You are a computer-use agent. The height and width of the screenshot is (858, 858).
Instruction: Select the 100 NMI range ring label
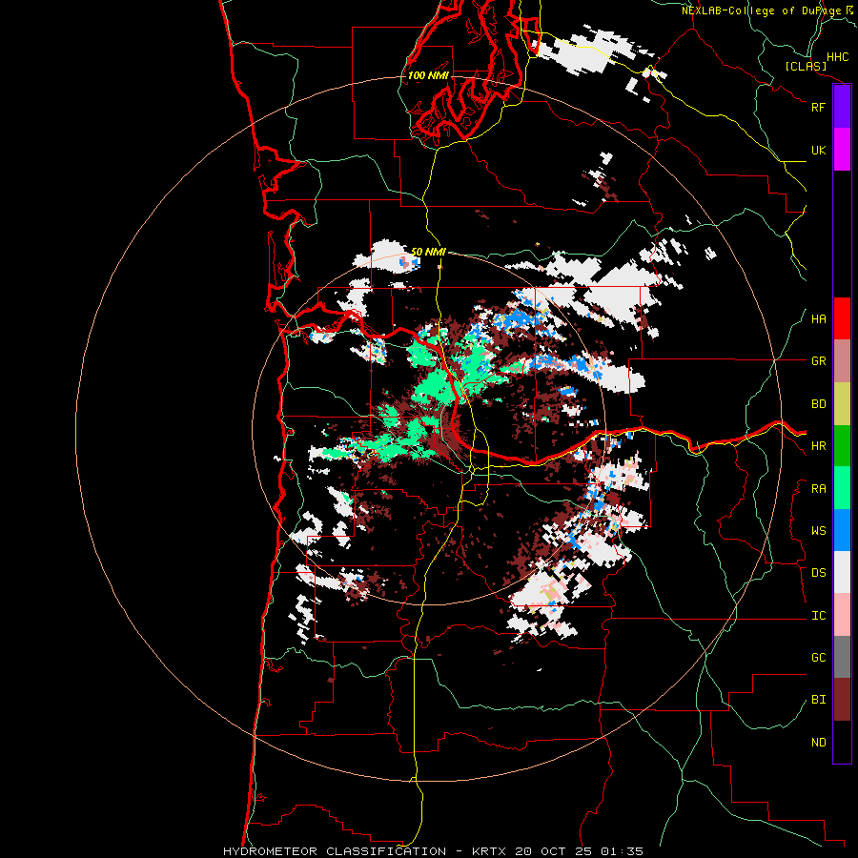click(x=428, y=75)
